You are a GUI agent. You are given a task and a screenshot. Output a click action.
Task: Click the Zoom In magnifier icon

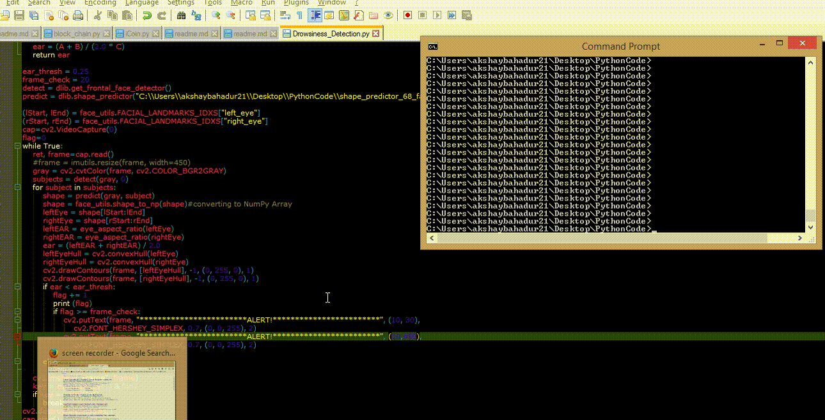tap(216, 15)
